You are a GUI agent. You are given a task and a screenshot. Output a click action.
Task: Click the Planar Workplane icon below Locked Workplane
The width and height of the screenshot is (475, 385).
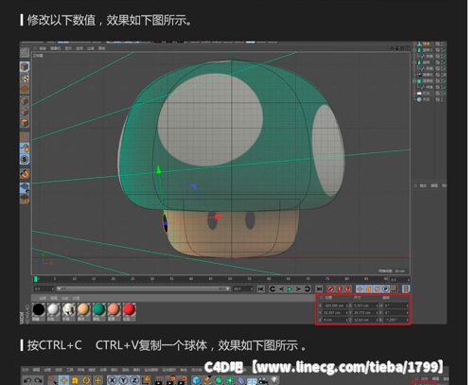(25, 199)
